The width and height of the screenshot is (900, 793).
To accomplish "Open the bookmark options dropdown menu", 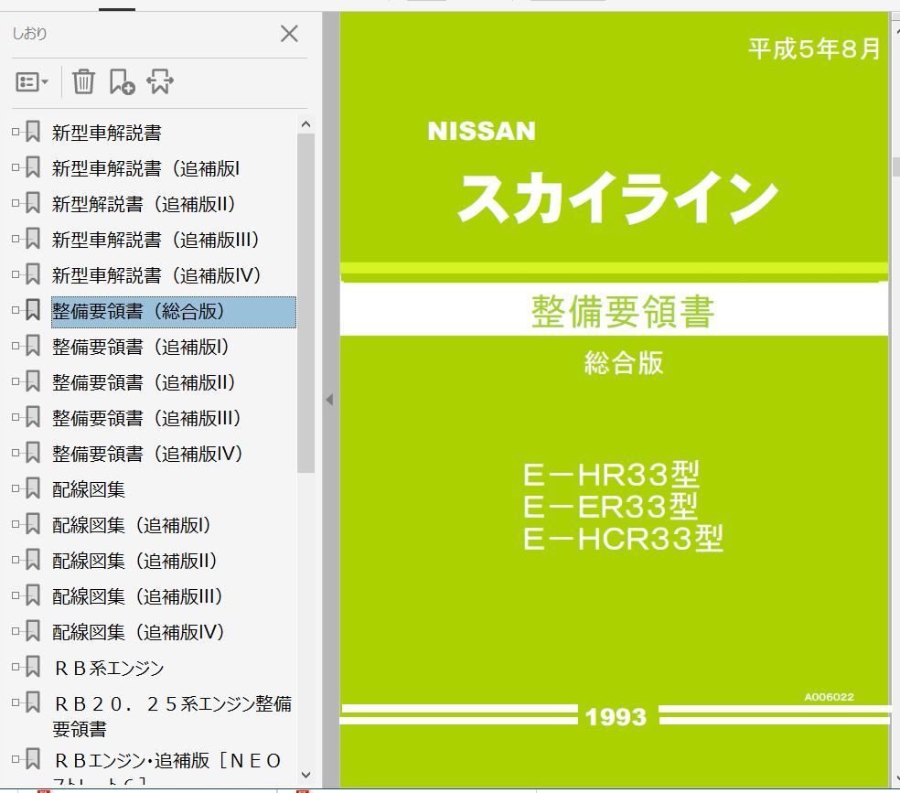I will click(x=32, y=82).
